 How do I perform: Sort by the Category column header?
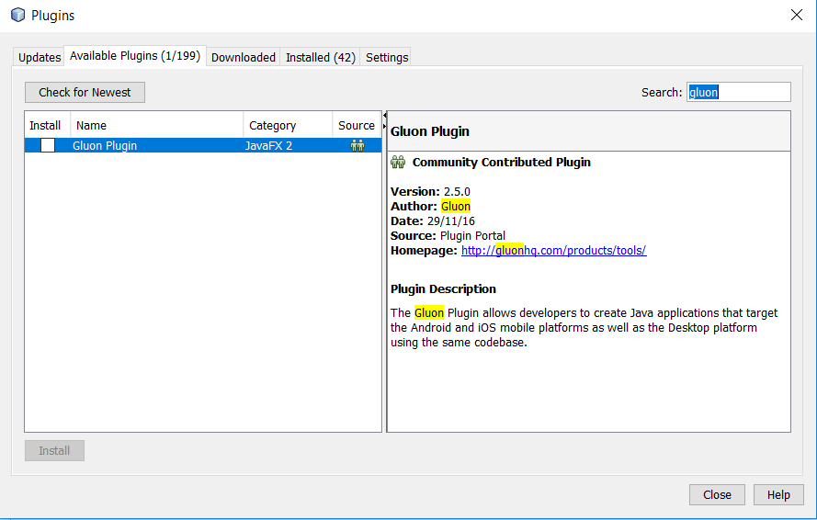[288, 125]
